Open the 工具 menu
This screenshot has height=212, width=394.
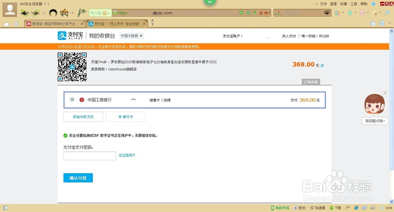[353, 4]
